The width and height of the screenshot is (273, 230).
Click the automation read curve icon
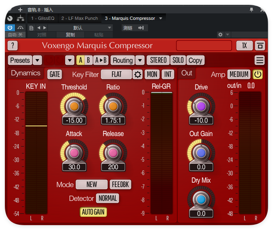click(x=20, y=28)
